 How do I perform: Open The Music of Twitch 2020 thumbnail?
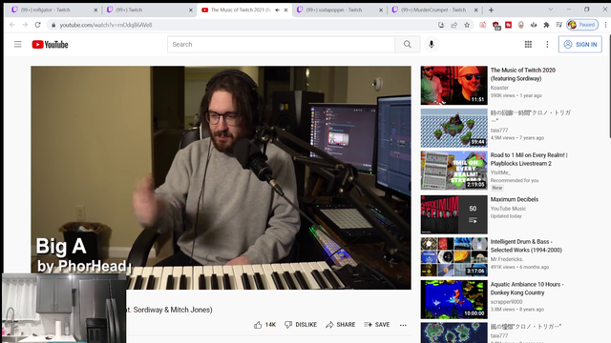(x=453, y=85)
